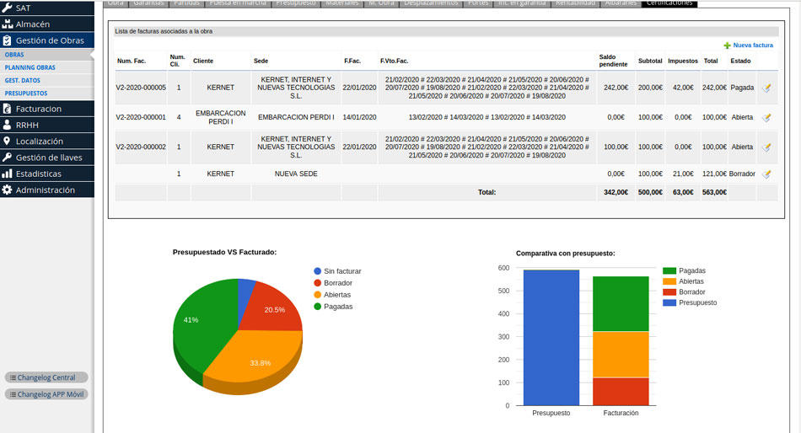Select the OBRAS submenu entry
This screenshot has width=801, height=433.
14,55
